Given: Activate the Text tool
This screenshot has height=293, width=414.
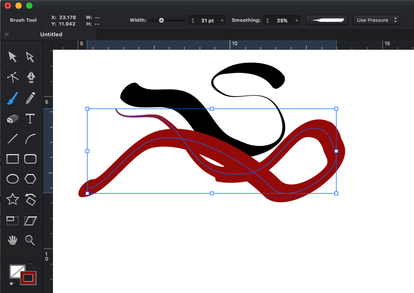Looking at the screenshot, I should [30, 119].
